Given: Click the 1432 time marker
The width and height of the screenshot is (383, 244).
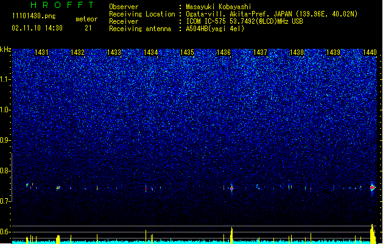Looking at the screenshot, I should click(77, 52).
